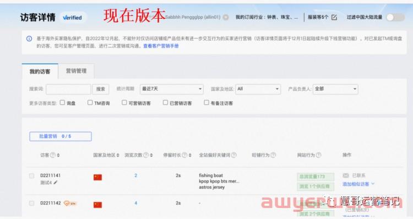Image resolution: width=413 pixels, height=219 pixels.
Task: Click the Verified badge
Action: coord(73,18)
